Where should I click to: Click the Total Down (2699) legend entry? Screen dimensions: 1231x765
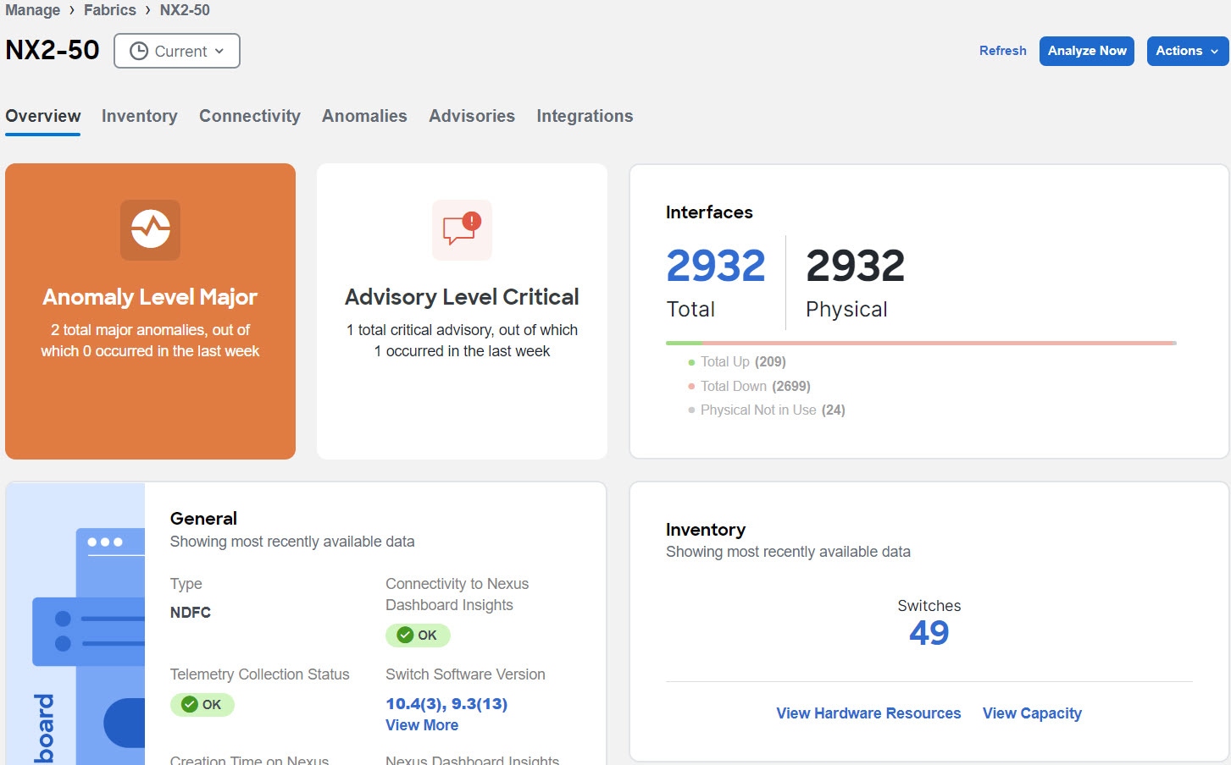(x=749, y=386)
